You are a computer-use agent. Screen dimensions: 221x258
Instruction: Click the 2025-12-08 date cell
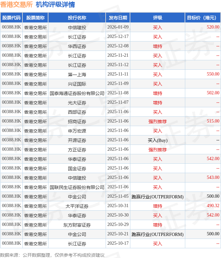click(x=118, y=46)
